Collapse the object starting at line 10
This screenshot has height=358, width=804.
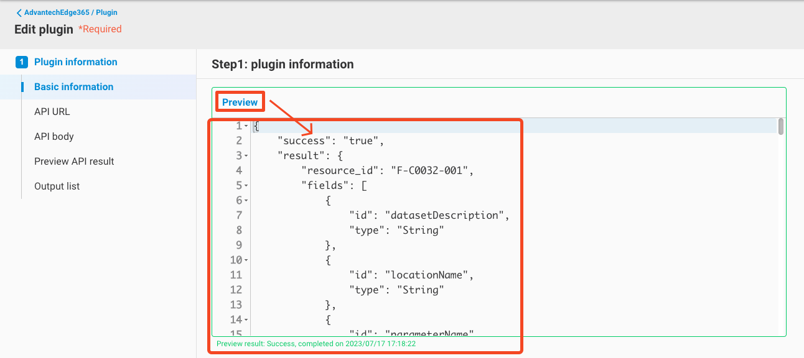coord(248,260)
